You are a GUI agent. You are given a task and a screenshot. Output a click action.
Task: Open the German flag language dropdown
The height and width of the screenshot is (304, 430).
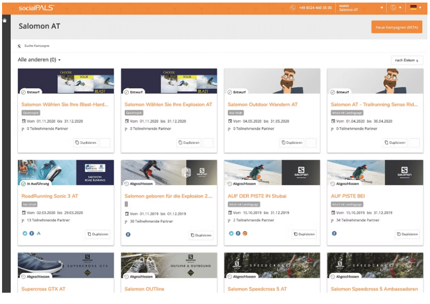[415, 8]
